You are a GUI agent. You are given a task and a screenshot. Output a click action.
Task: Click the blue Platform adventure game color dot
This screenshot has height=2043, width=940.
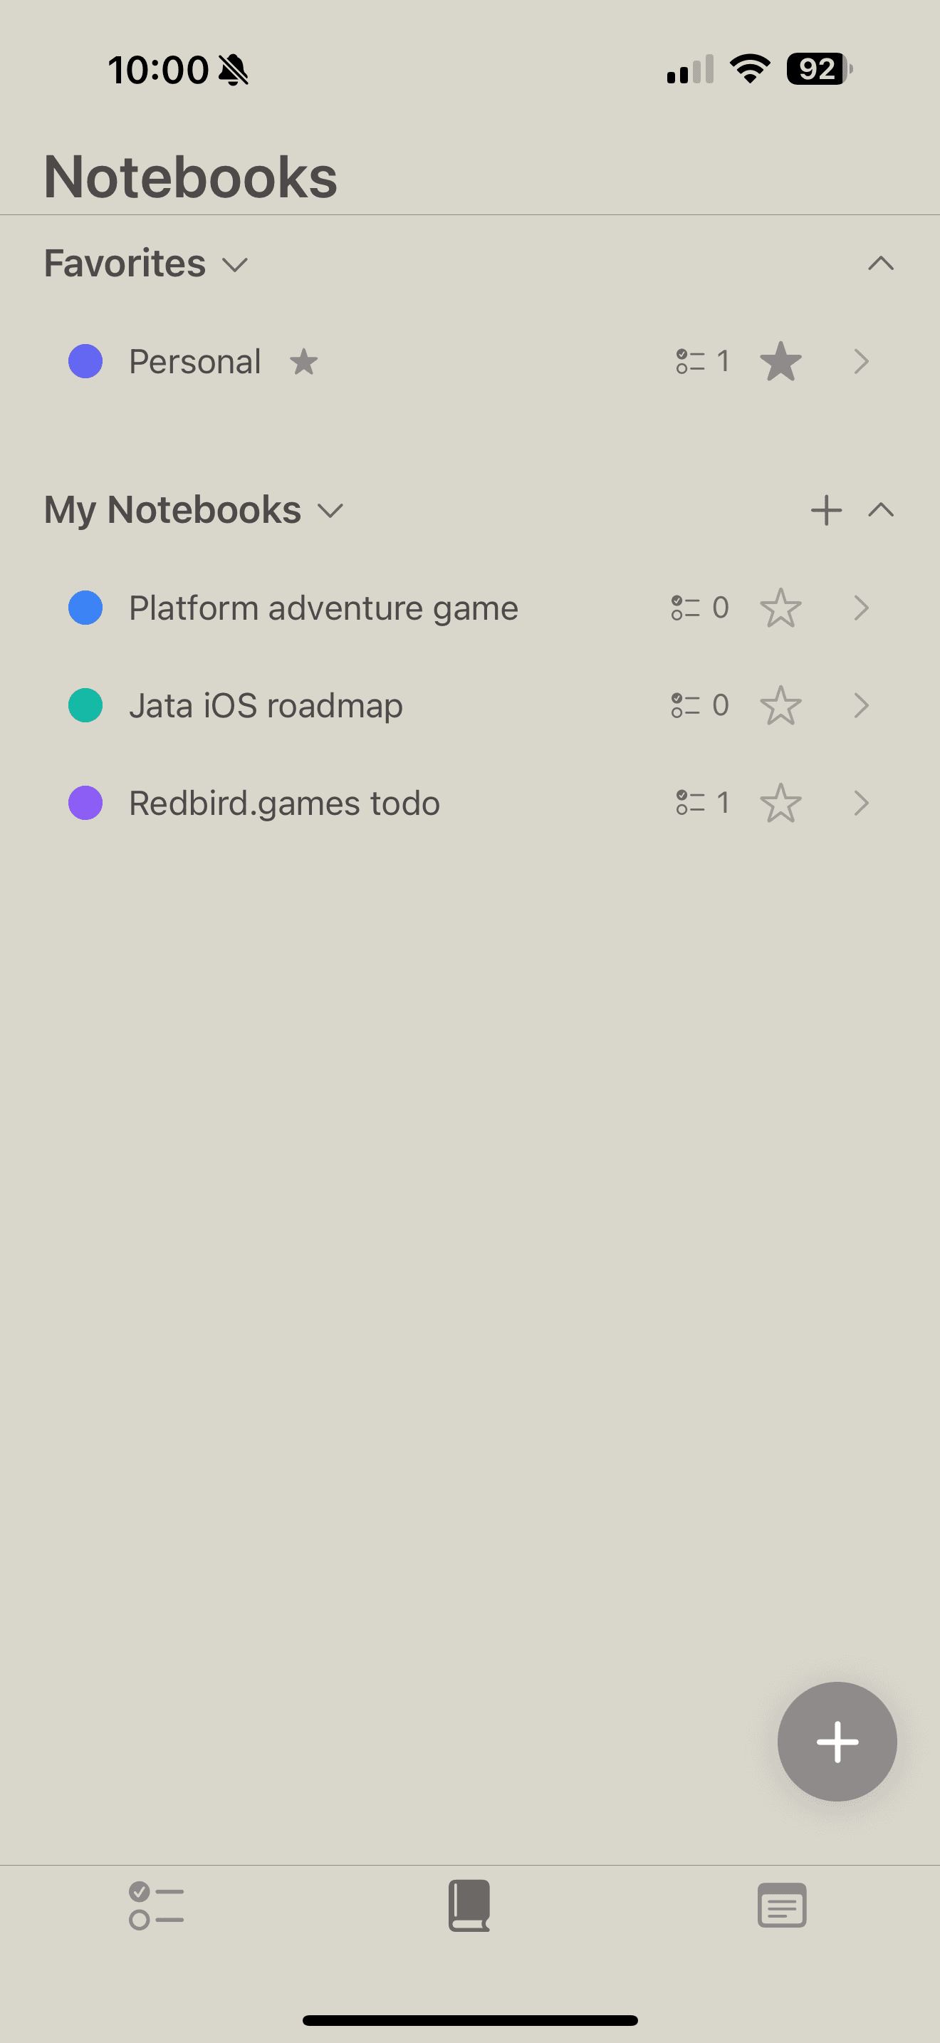[85, 608]
